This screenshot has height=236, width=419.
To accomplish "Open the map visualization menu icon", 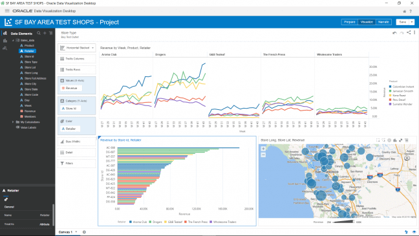I will (407, 140).
